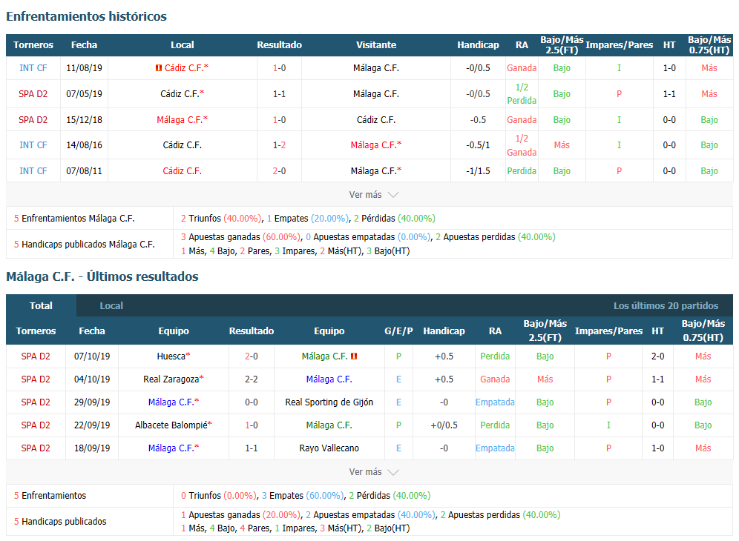Click 1/2 Perdida RA cell

[522, 93]
